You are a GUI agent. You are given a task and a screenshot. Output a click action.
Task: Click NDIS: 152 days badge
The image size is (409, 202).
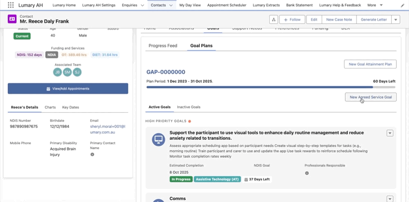coord(29,55)
